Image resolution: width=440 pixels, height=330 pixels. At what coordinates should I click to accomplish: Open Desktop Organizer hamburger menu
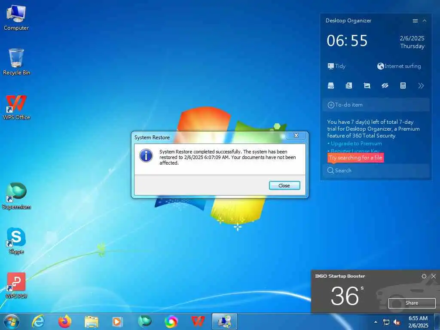point(415,21)
